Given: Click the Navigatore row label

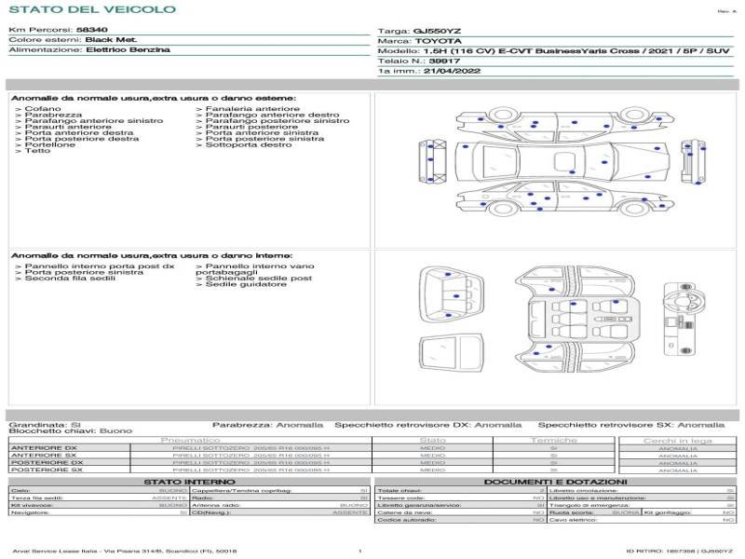Looking at the screenshot, I should coord(30,512).
